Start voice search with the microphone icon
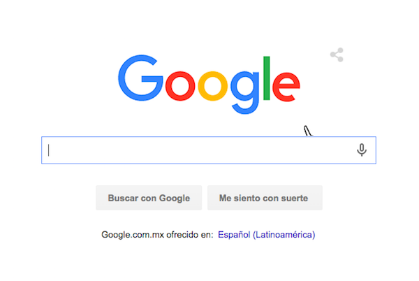 (362, 150)
